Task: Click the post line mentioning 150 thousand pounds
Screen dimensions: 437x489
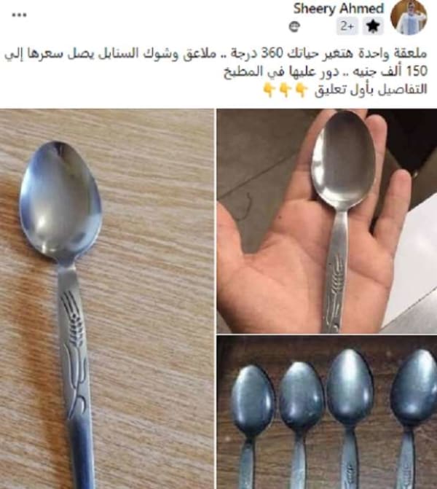Action: point(325,71)
